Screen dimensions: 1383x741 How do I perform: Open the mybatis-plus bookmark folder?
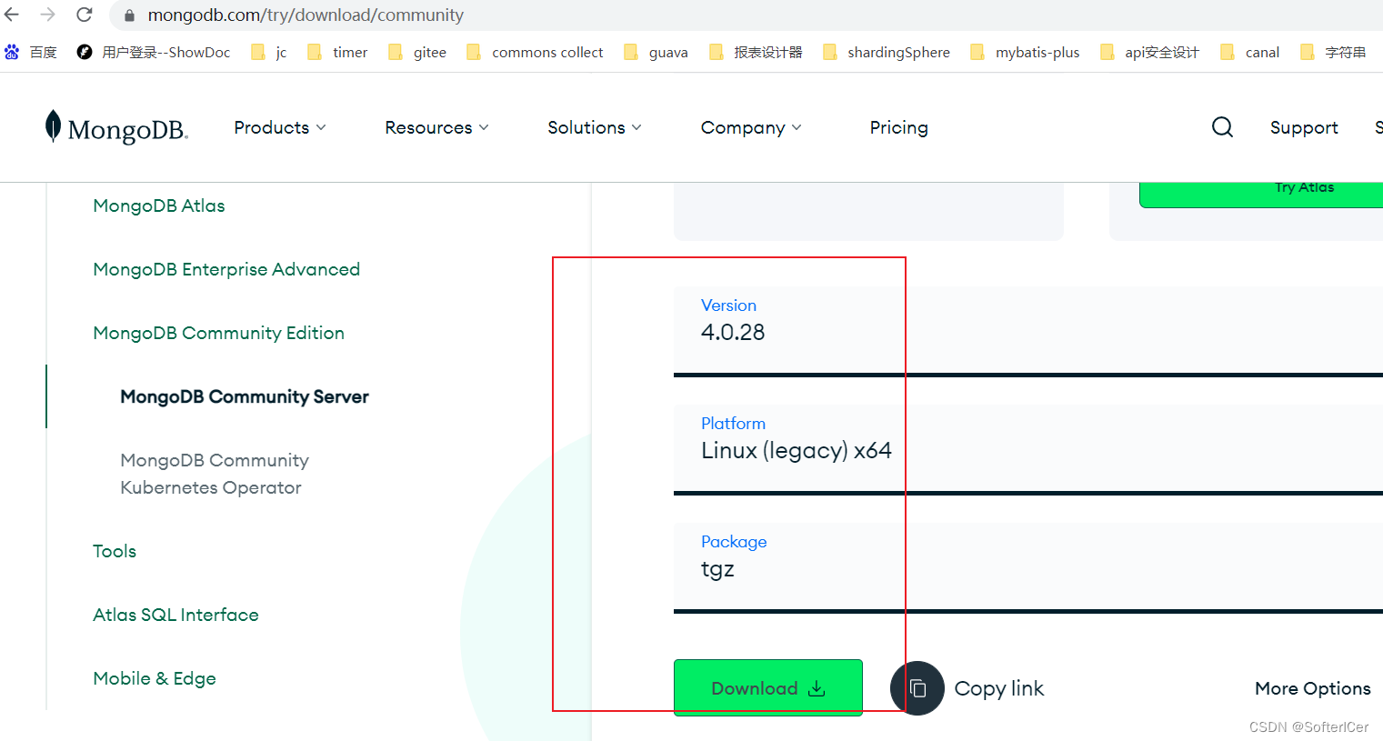1025,53
